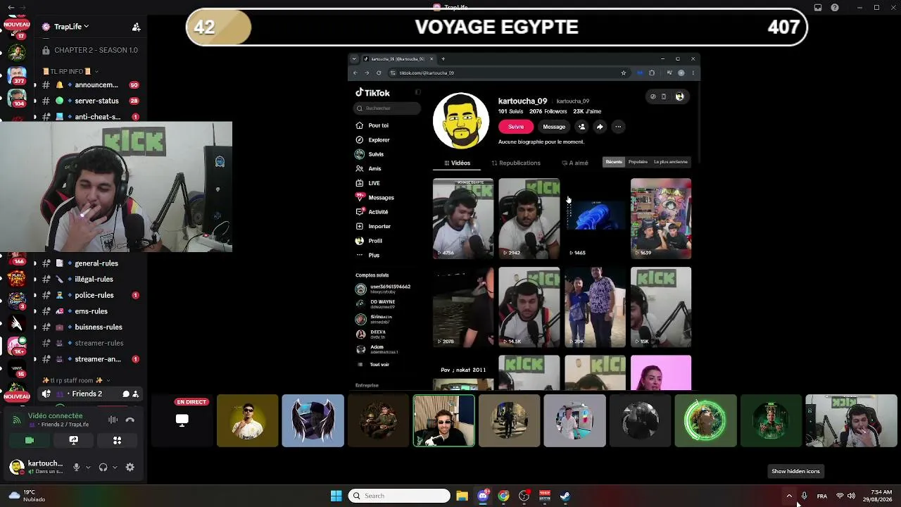Open TikTok video with 4756 views
Screen dimensions: 901x507
pyautogui.click(x=463, y=218)
